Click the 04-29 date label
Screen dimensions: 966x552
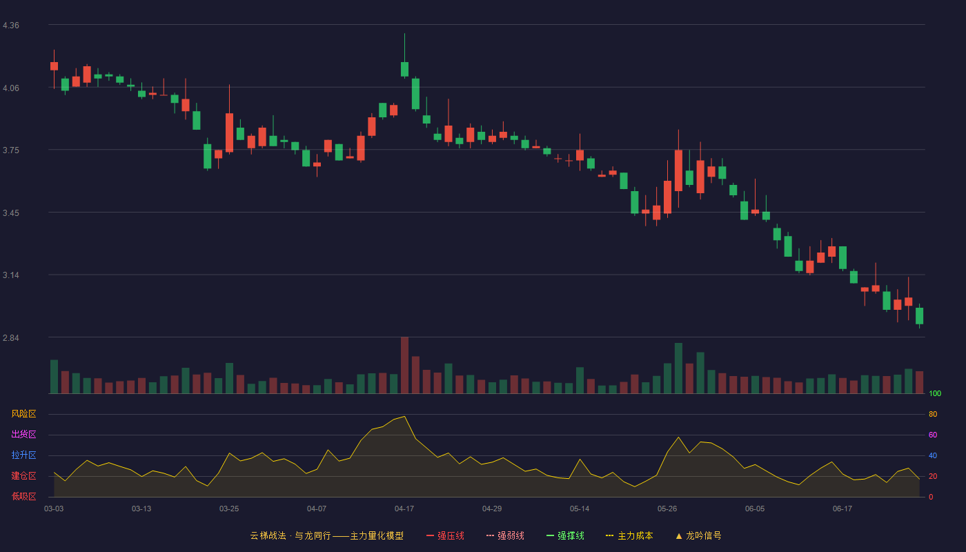pos(492,509)
